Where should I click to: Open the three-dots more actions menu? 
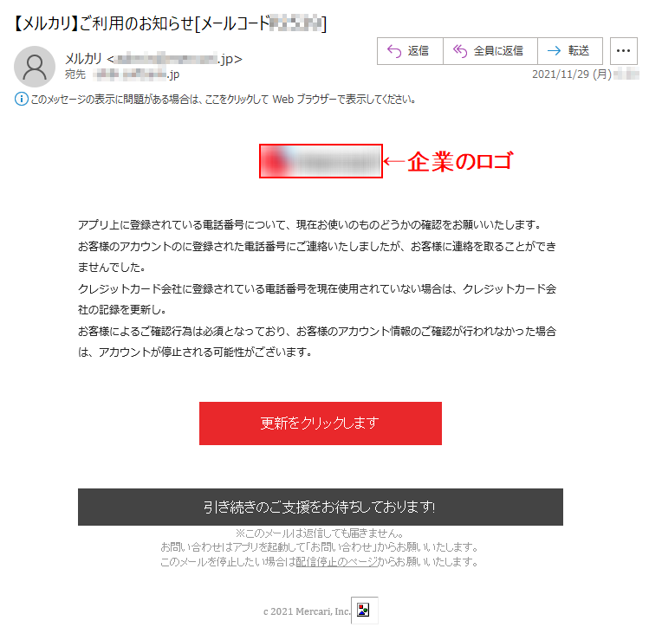pos(623,51)
